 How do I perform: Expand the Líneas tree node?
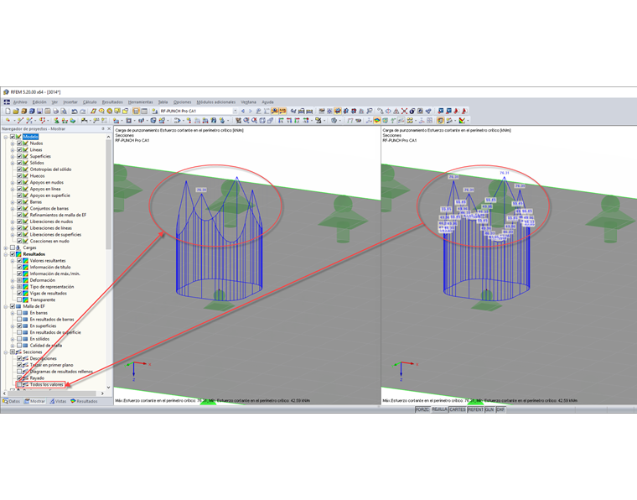13,149
